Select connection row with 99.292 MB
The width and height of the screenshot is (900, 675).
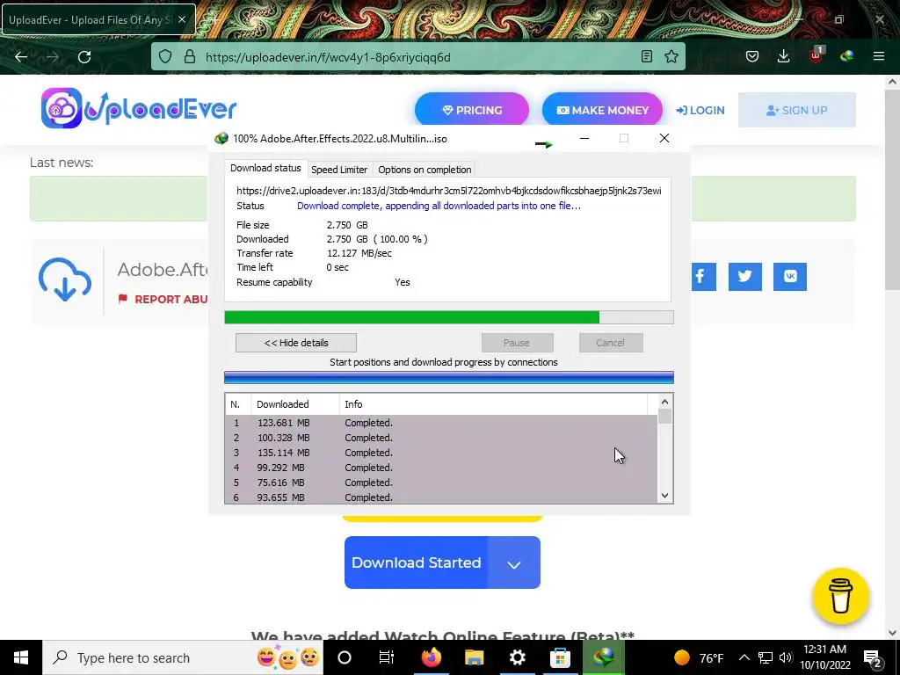(441, 468)
